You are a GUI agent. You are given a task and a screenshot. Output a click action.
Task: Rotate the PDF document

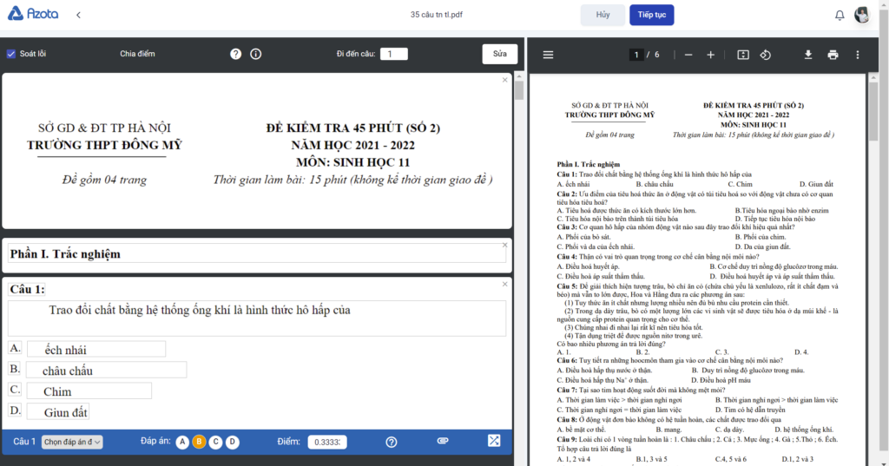coord(766,55)
